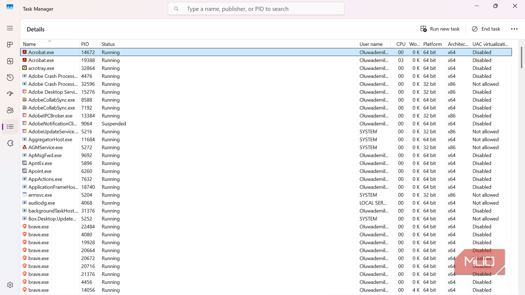The height and width of the screenshot is (295, 525).
Task: Open Task Manager settings gear
Action: [x=10, y=285]
